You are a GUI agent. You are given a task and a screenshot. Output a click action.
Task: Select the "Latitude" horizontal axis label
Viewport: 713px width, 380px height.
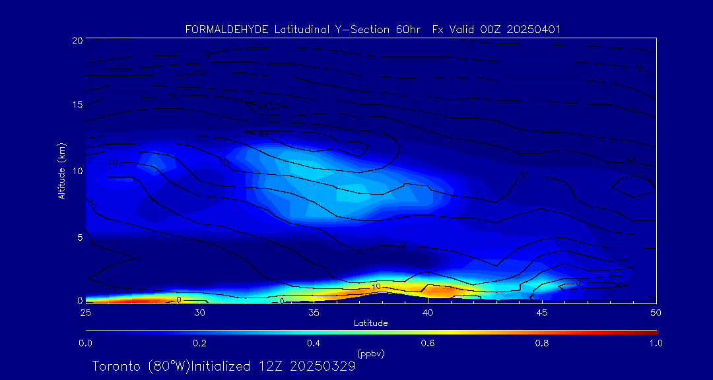371,323
